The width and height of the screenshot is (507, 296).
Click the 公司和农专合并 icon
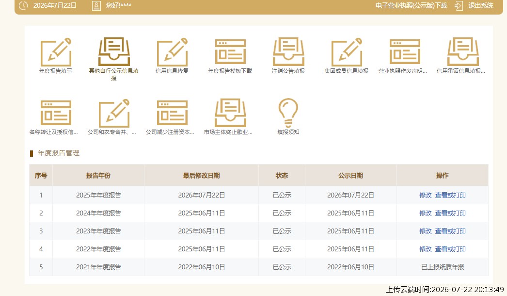pos(114,114)
